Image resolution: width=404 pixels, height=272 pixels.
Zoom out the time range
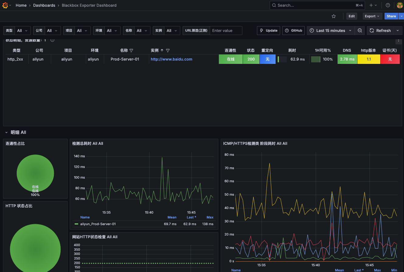(x=360, y=30)
